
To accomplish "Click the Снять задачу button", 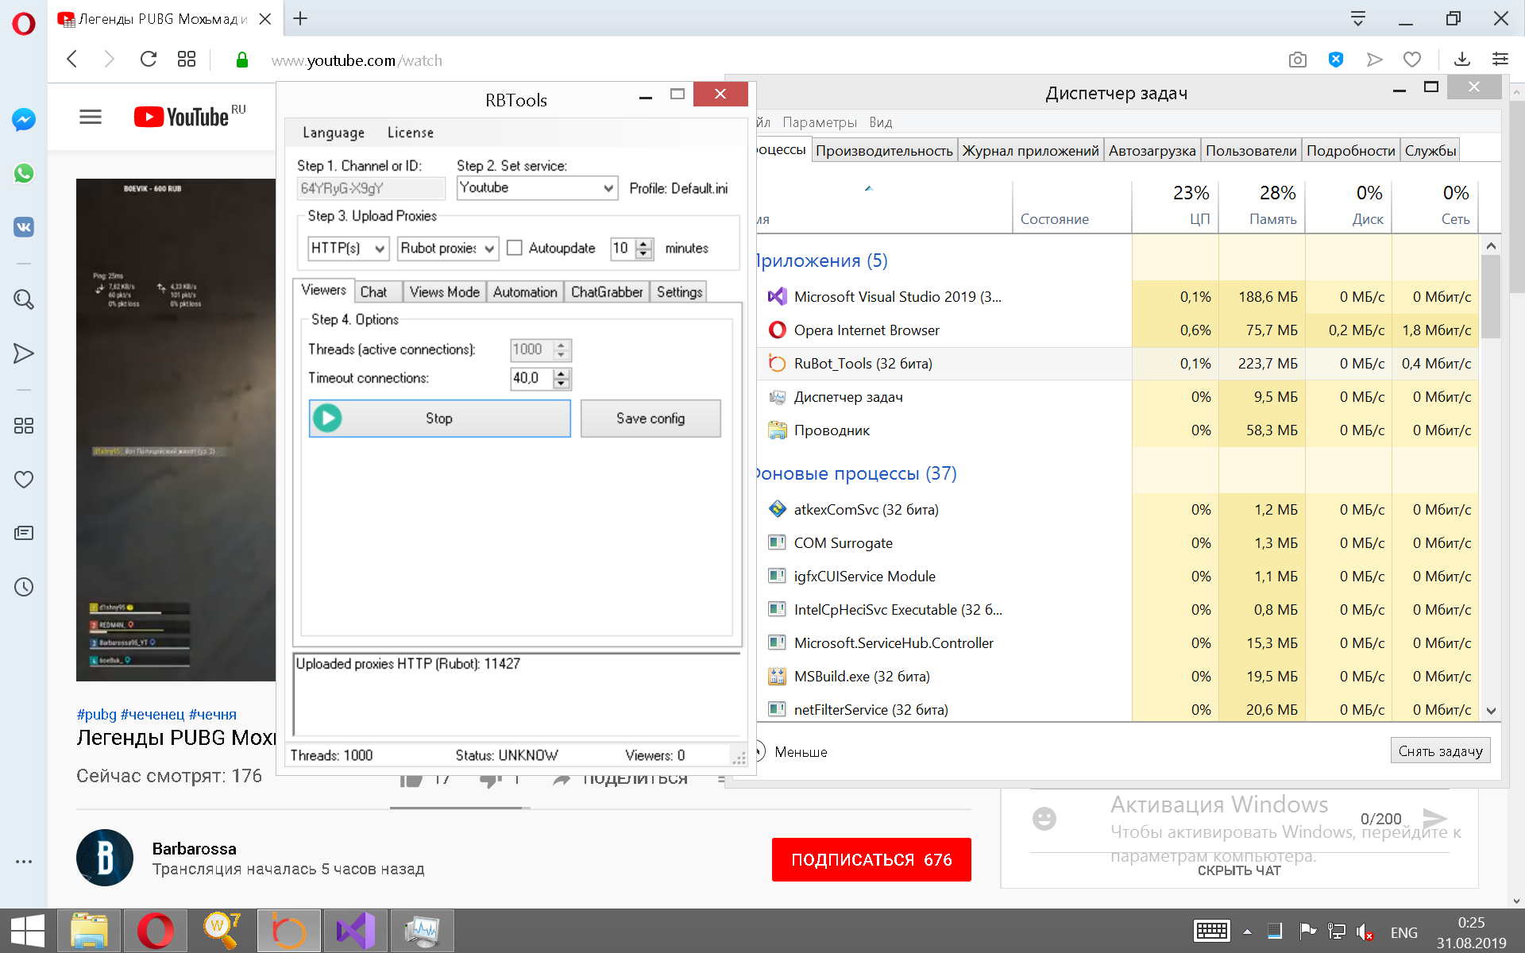I will click(x=1439, y=751).
